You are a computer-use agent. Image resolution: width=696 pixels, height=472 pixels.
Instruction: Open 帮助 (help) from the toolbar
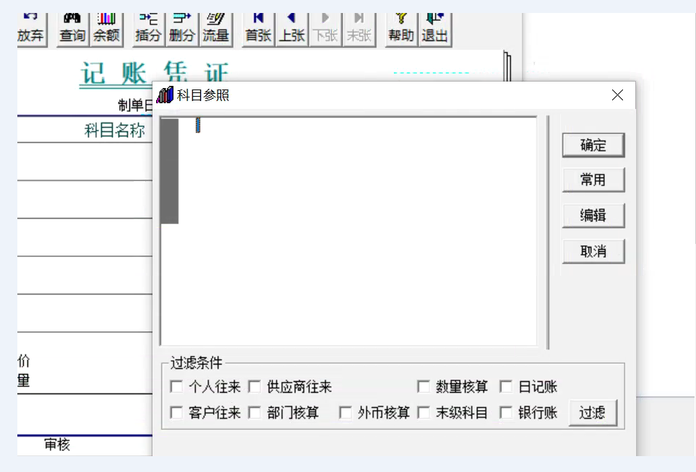(401, 30)
